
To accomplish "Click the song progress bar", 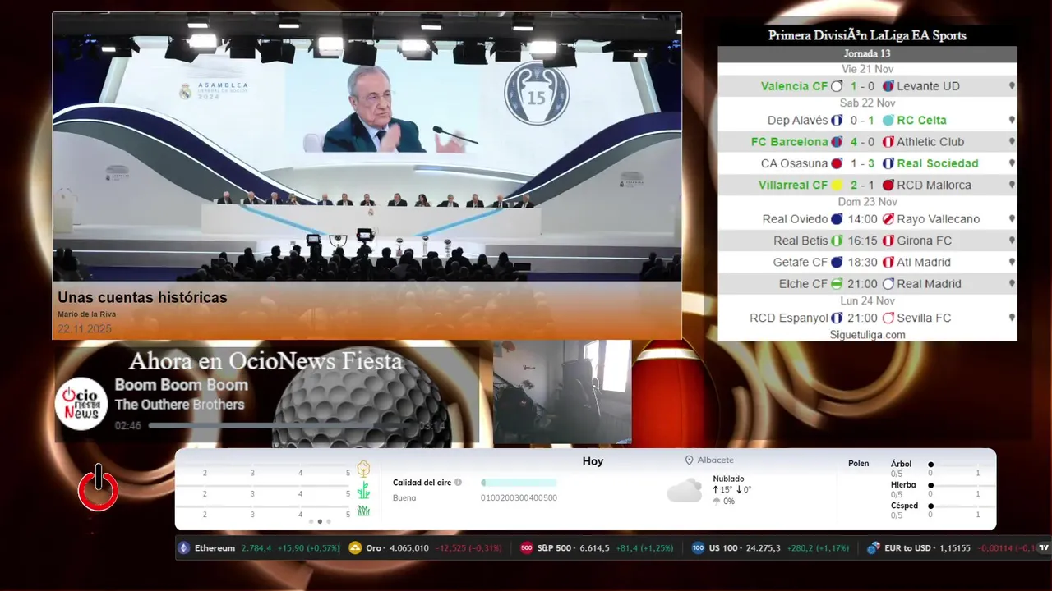I will click(281, 426).
